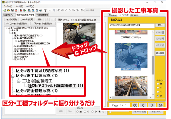Go to the first page of photos
Image resolution: width=171 pixels, height=119 pixels.
pos(135,106)
